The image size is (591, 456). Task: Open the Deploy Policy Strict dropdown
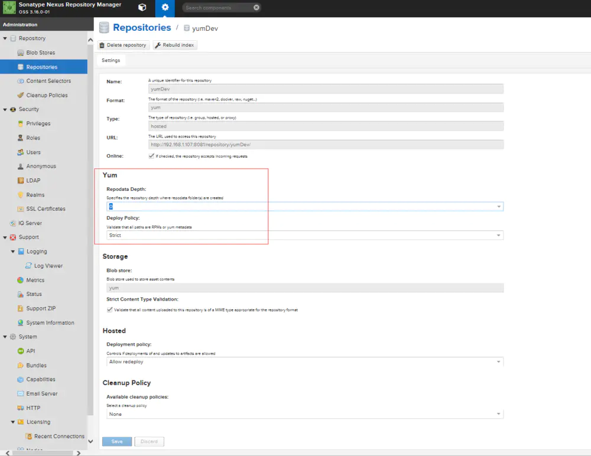[499, 235]
